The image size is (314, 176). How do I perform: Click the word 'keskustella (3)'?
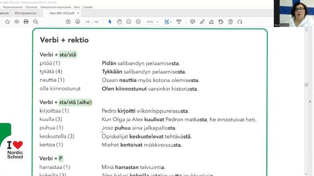[57, 136]
